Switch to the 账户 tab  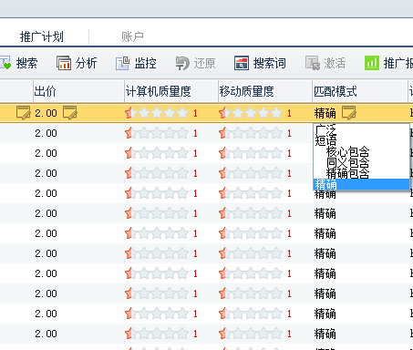pyautogui.click(x=132, y=36)
